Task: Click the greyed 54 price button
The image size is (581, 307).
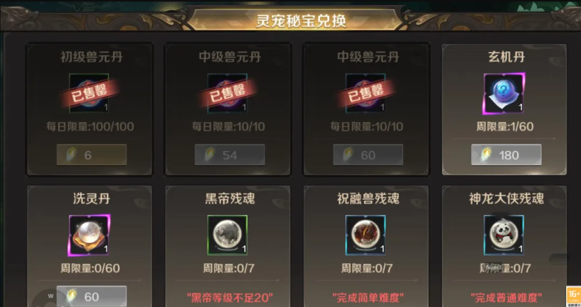Action: tap(230, 155)
